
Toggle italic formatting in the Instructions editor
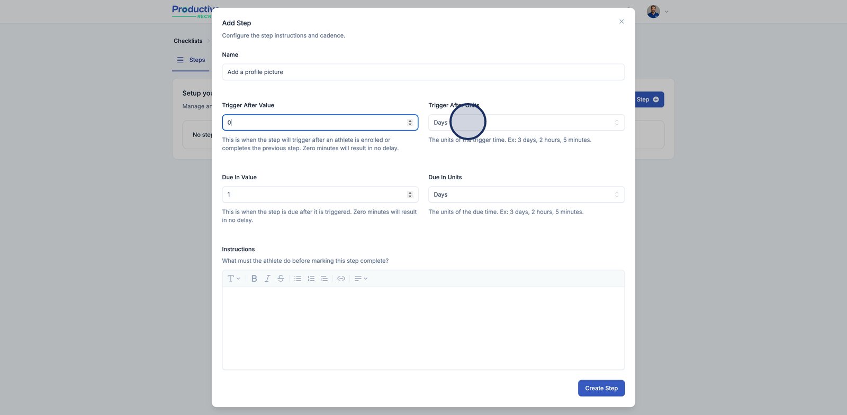(x=267, y=279)
